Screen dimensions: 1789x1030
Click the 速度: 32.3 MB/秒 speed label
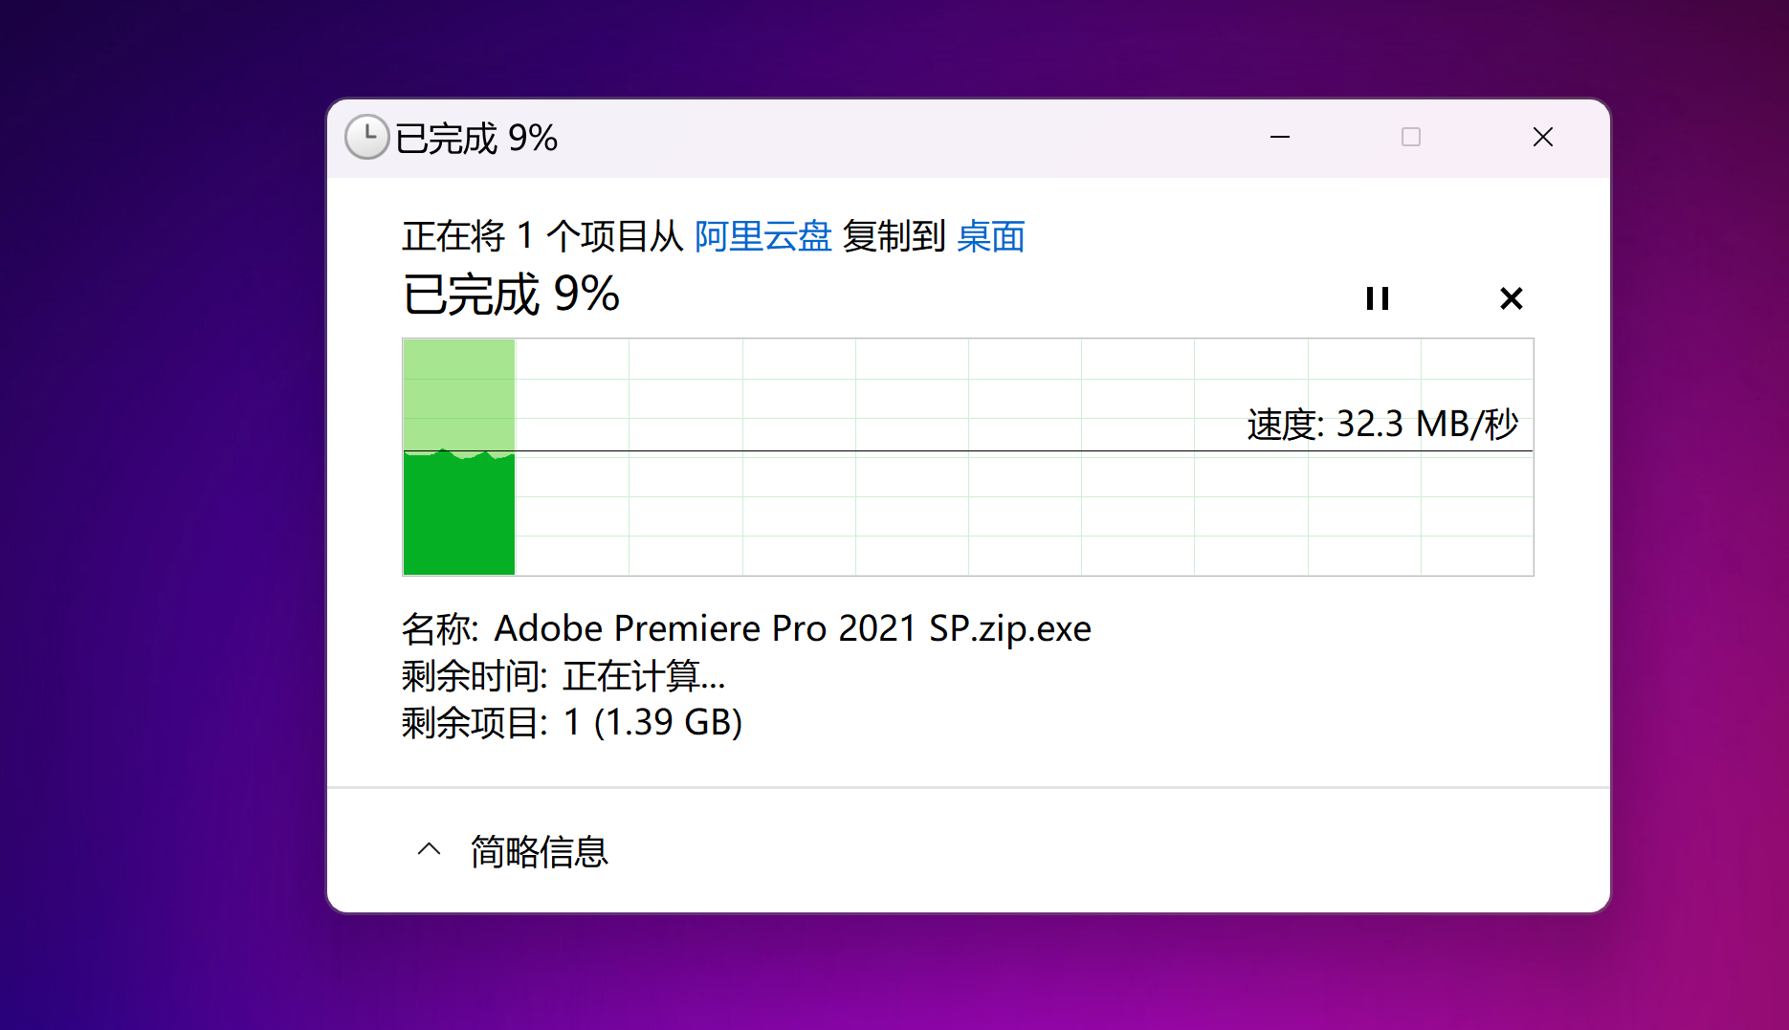[1382, 424]
